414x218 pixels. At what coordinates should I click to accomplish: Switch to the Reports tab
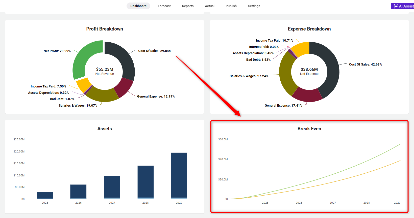188,6
